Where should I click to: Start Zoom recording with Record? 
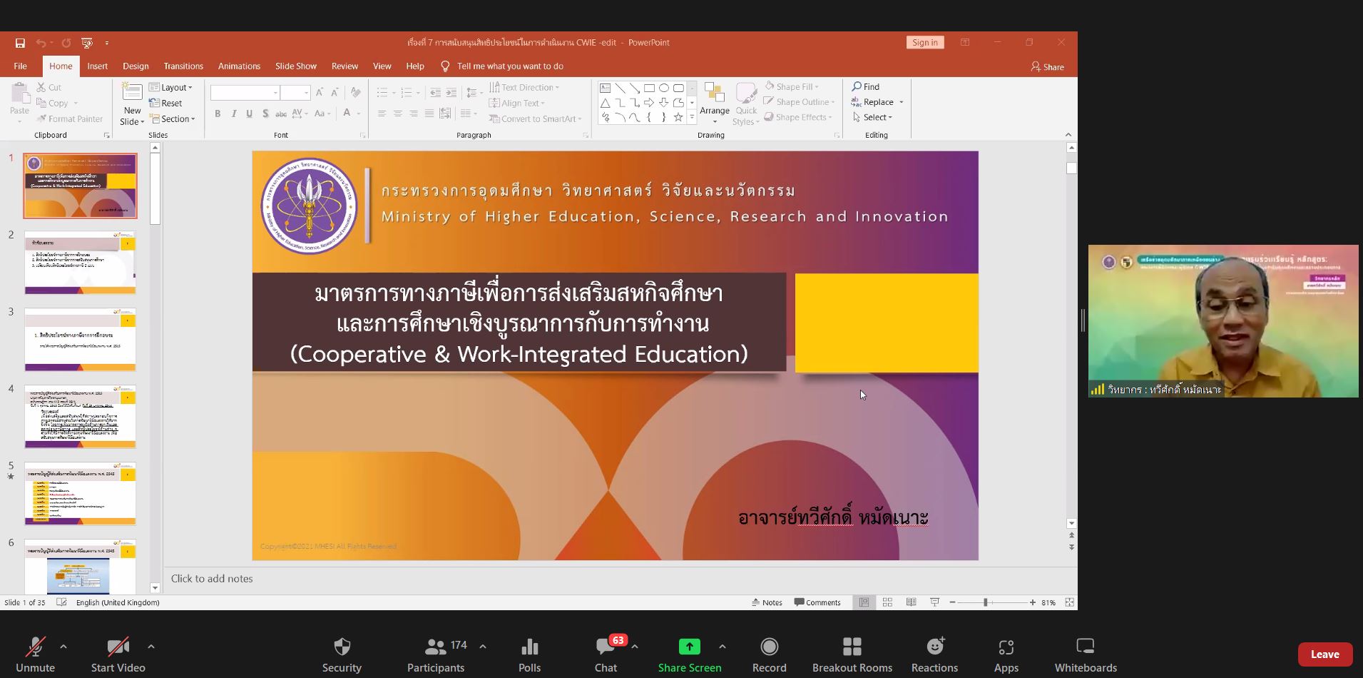769,655
